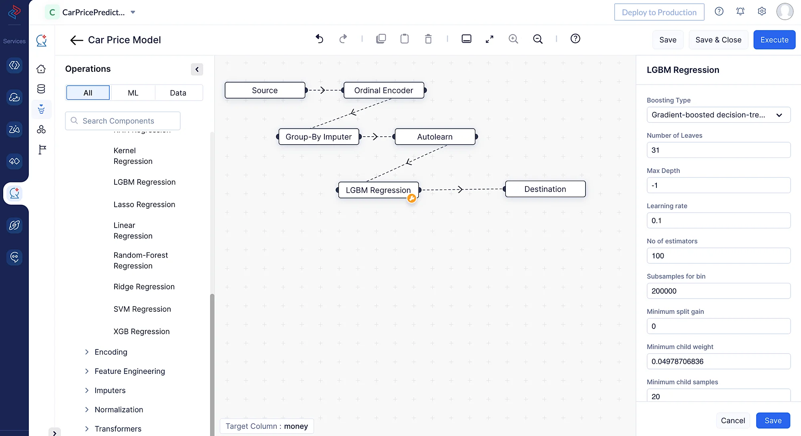Click the trash delete icon

[428, 39]
